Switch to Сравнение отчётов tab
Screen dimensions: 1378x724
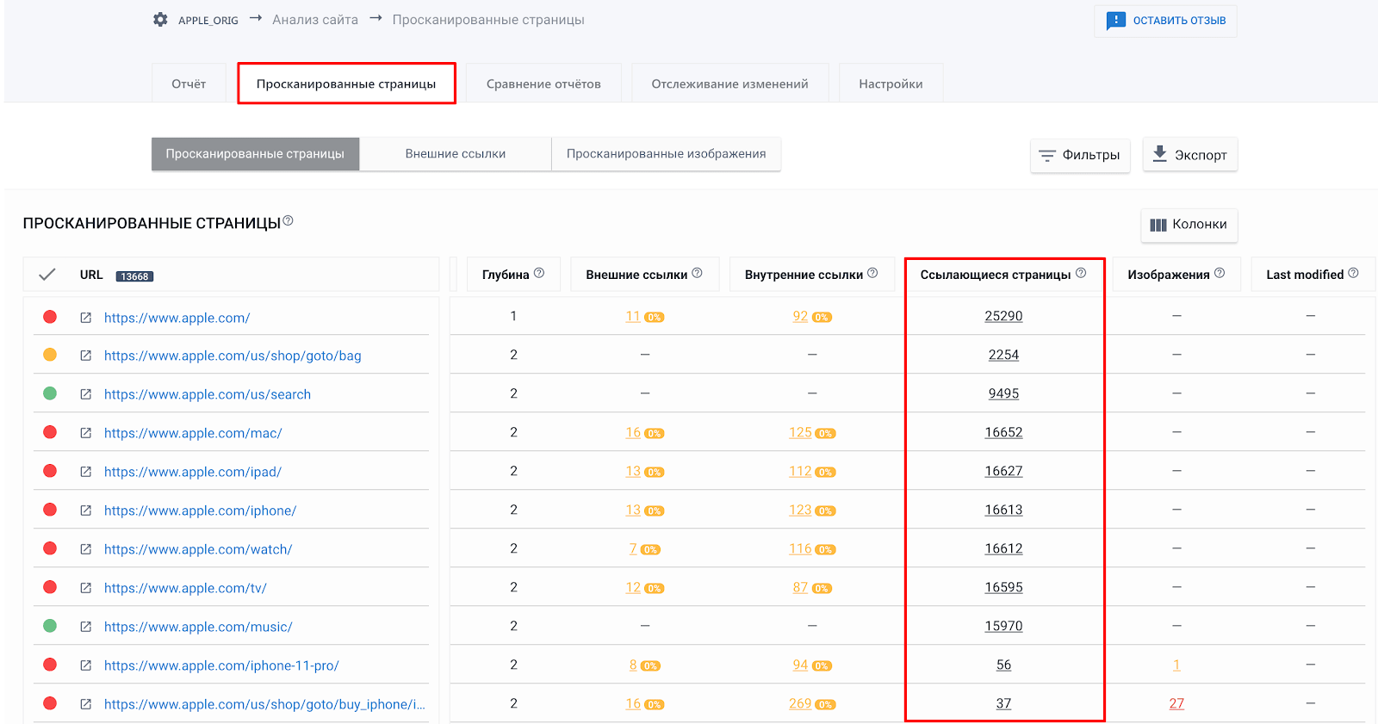coord(543,84)
